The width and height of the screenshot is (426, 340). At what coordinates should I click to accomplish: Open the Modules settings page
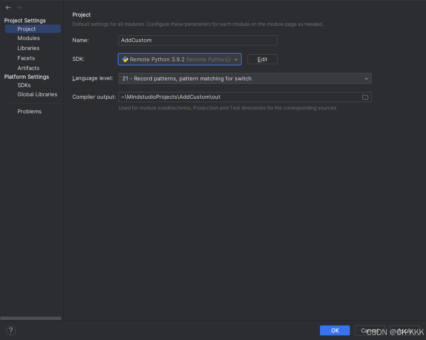click(29, 38)
